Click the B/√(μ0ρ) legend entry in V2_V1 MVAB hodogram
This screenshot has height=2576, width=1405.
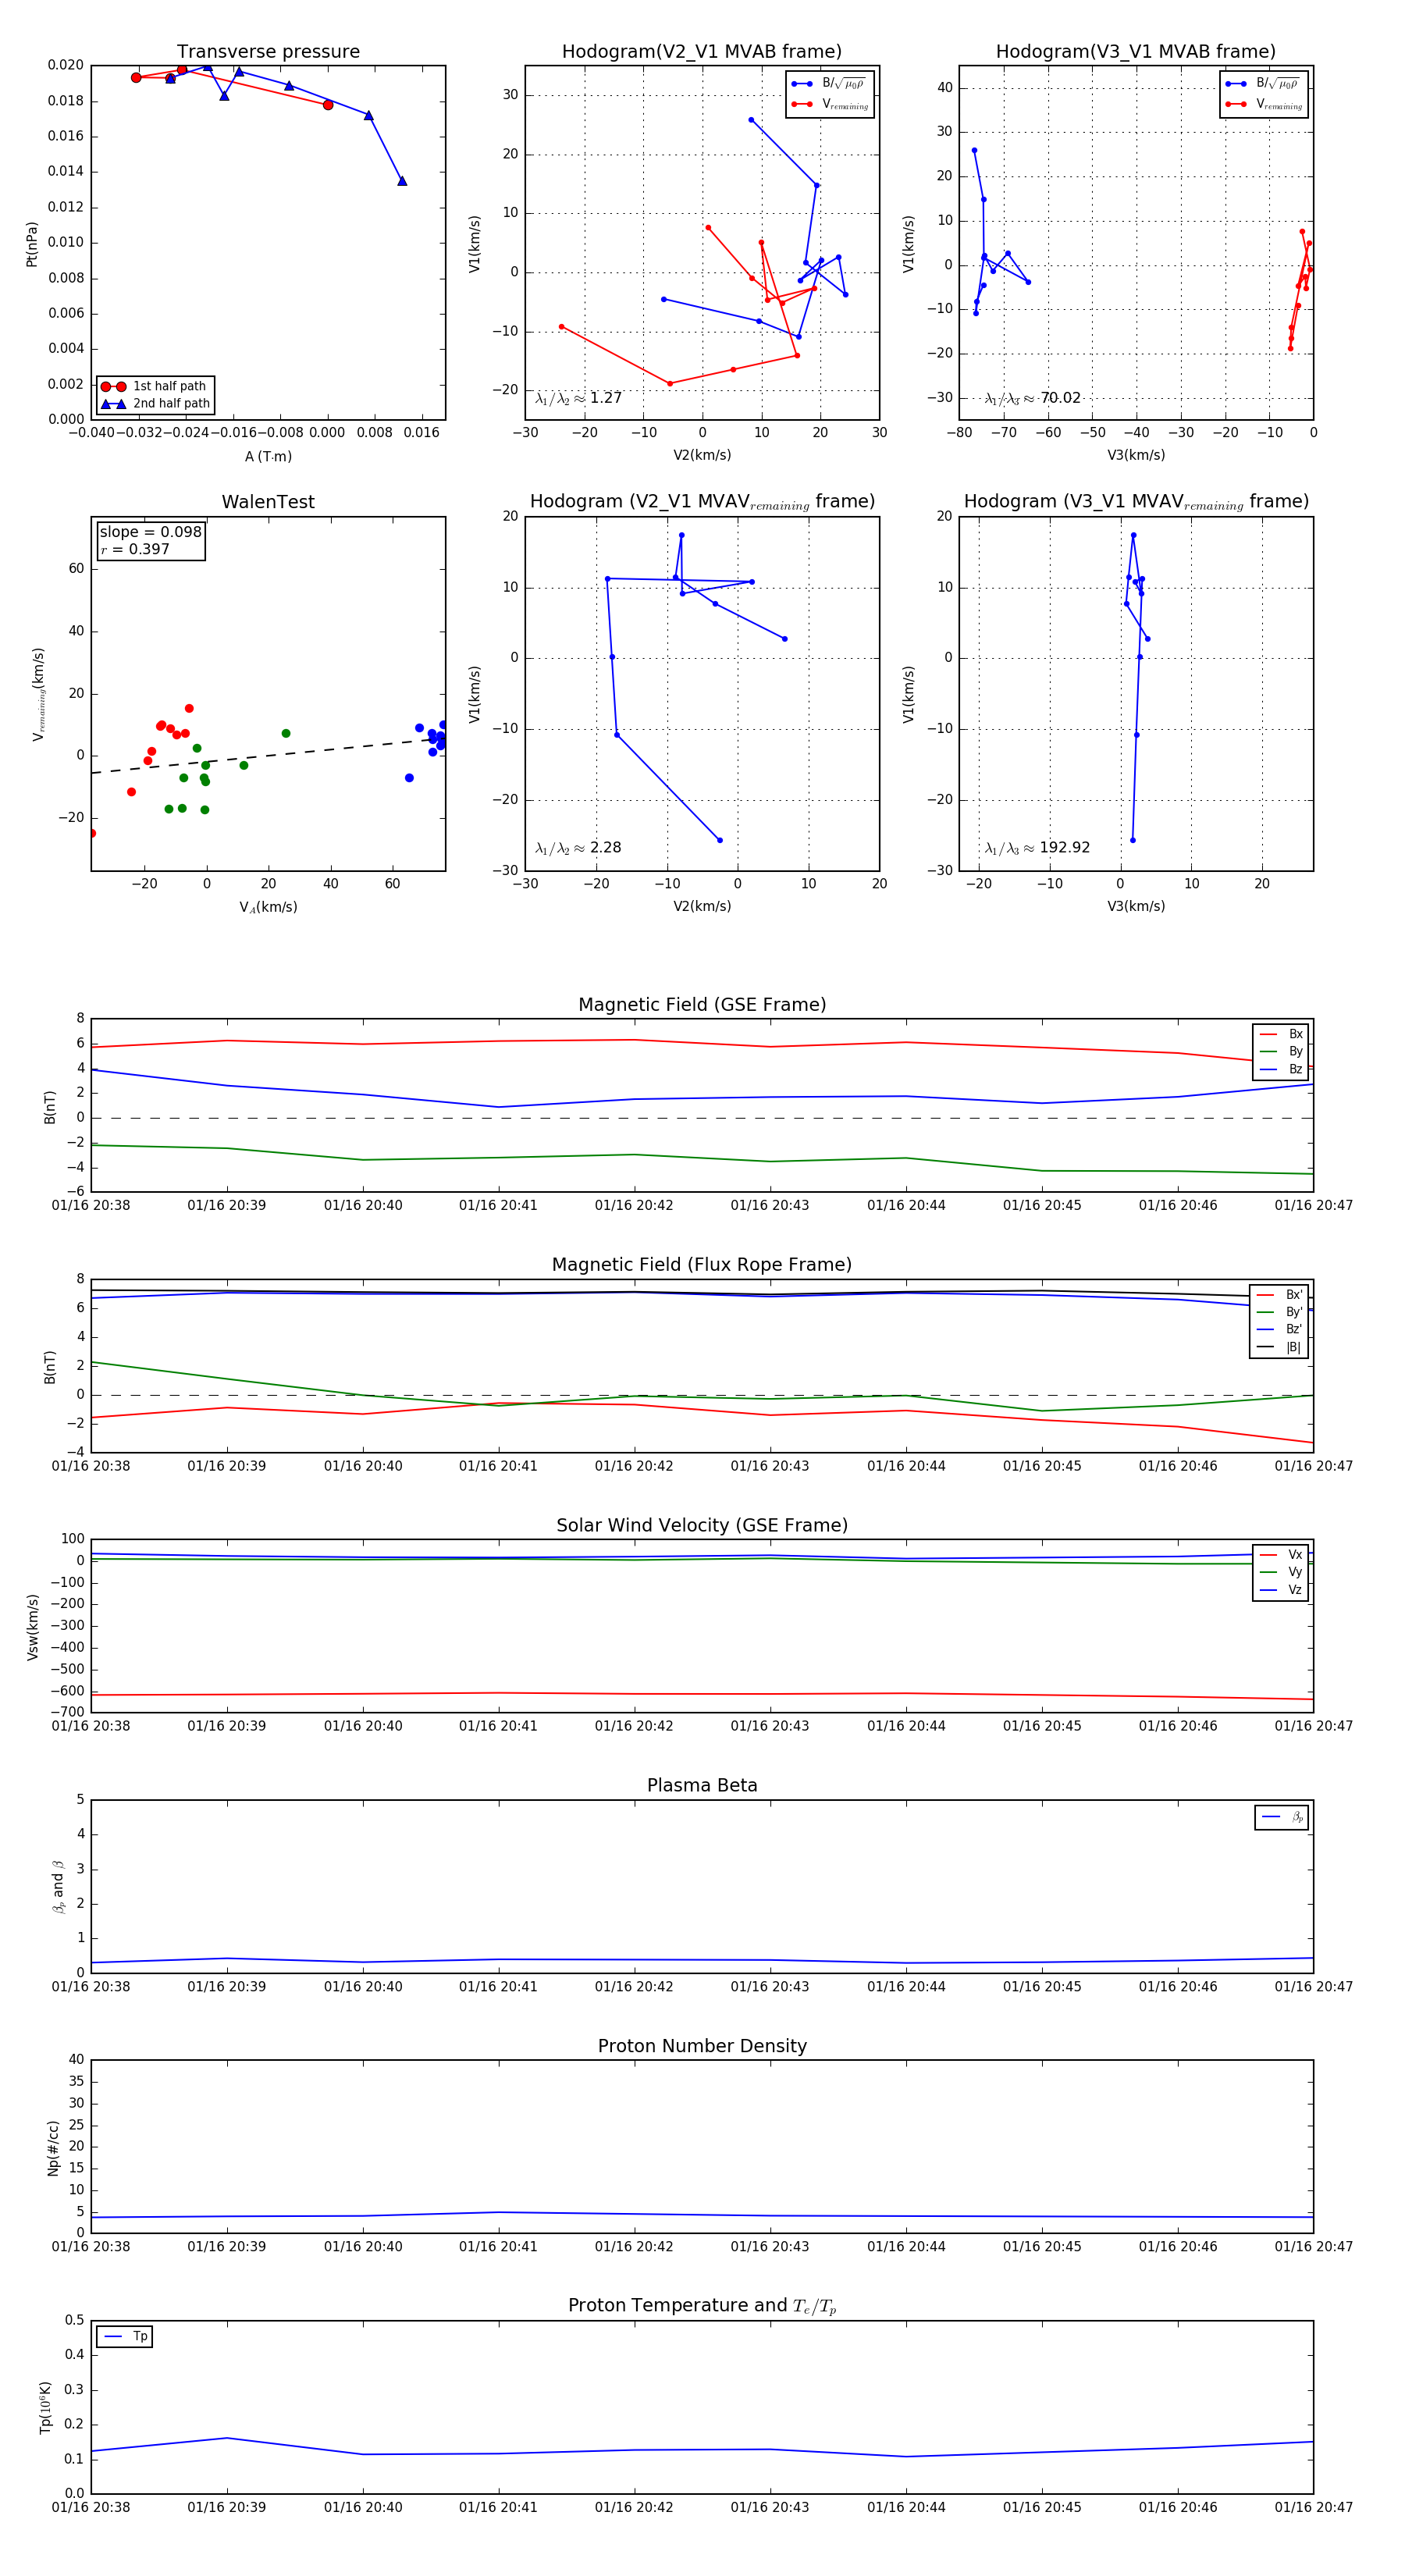pyautogui.click(x=830, y=84)
